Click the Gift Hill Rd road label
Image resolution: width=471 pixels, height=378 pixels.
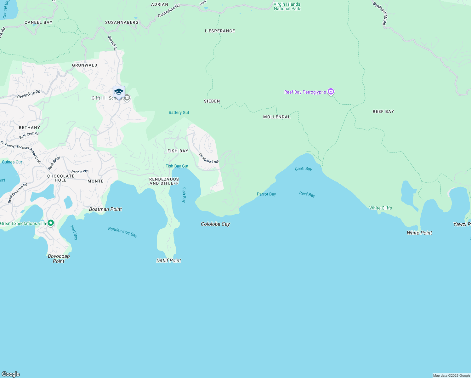pyautogui.click(x=112, y=43)
